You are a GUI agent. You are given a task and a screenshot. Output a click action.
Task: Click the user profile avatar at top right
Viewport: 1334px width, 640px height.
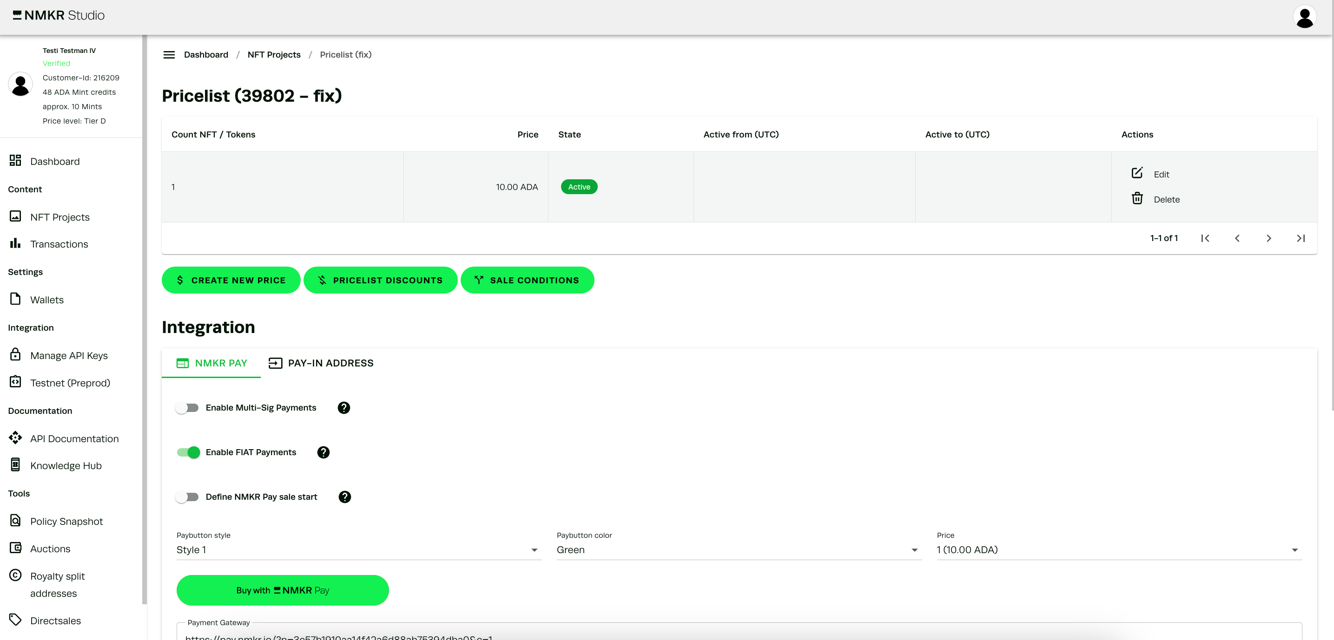coord(1304,17)
